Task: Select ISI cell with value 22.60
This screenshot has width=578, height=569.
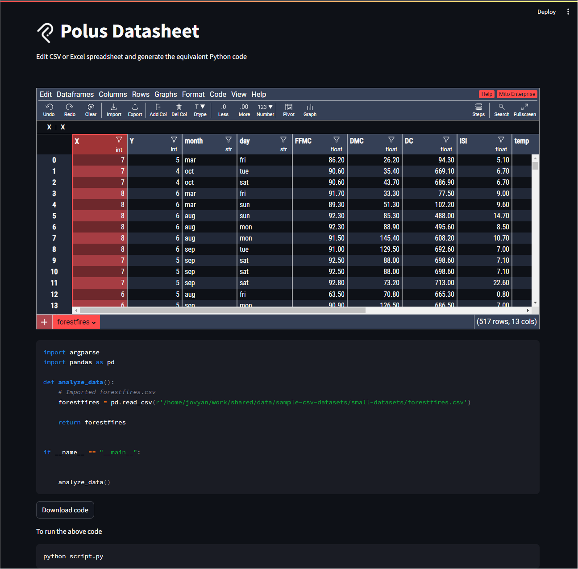Action: [x=485, y=283]
